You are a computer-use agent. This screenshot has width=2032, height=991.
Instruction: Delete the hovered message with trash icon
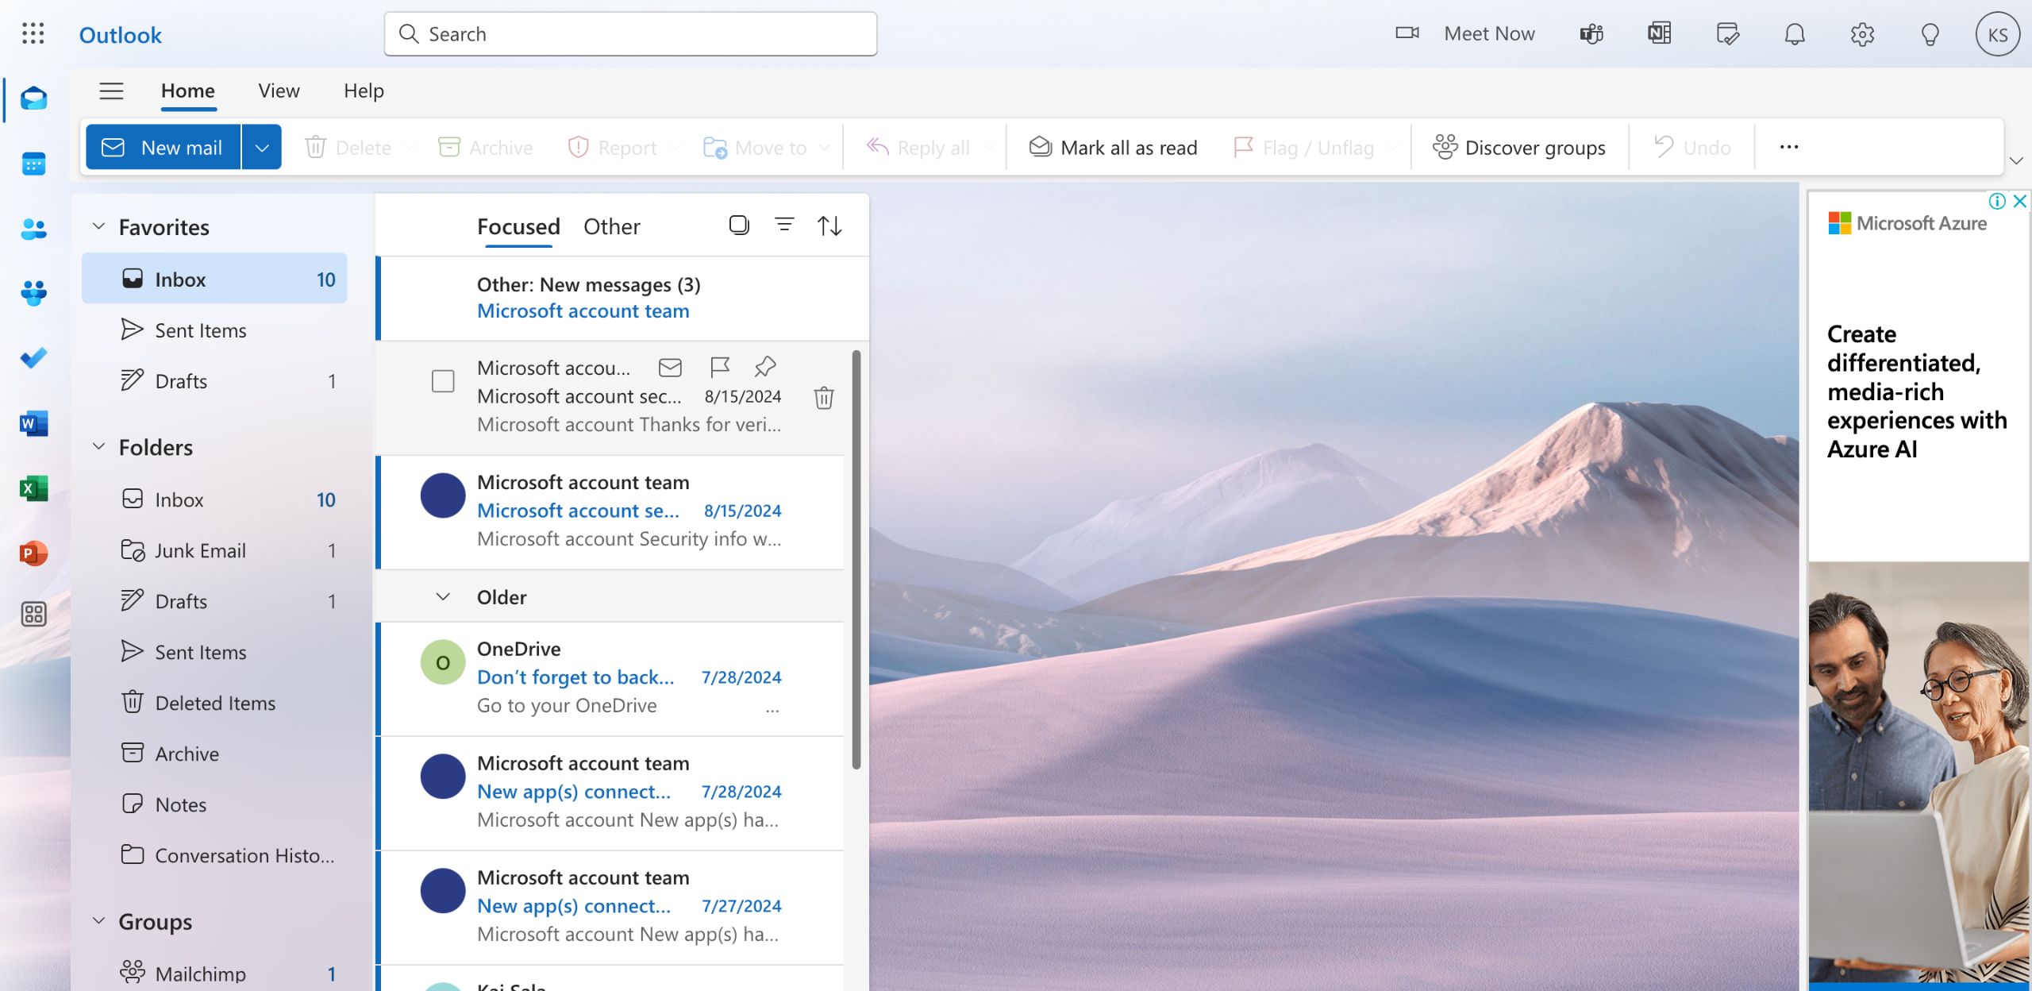824,397
